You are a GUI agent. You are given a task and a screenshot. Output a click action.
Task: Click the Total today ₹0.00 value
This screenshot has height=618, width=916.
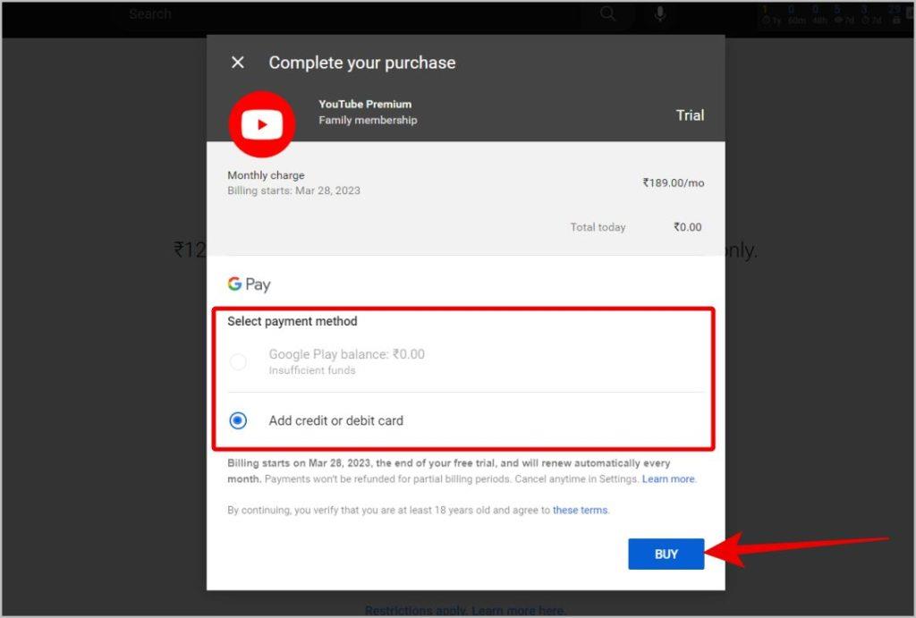(x=688, y=227)
